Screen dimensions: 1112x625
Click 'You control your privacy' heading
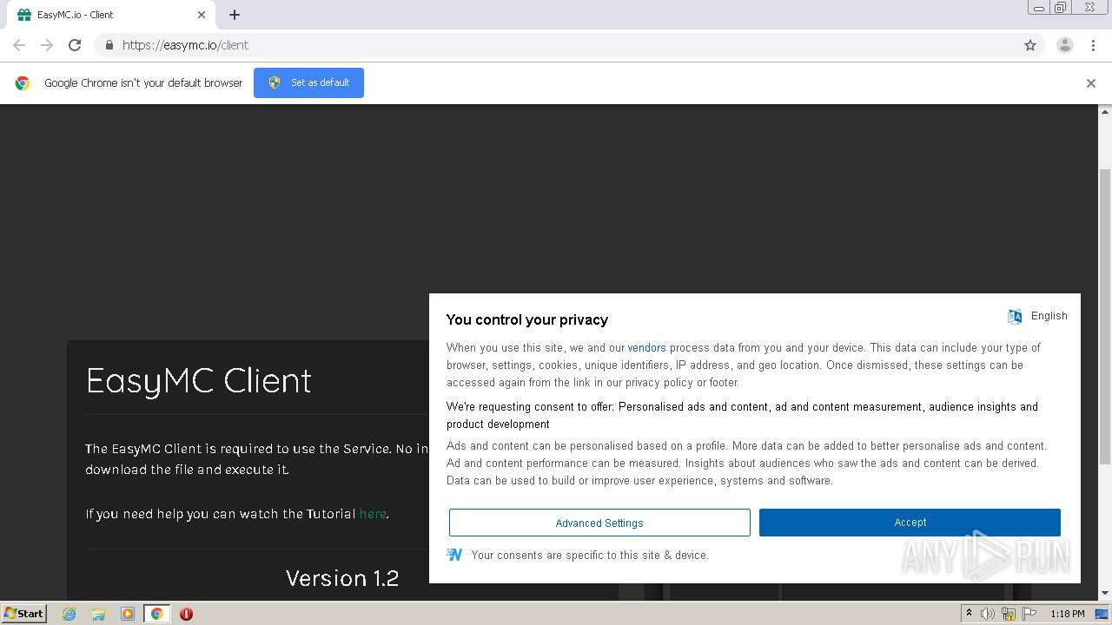tap(527, 319)
